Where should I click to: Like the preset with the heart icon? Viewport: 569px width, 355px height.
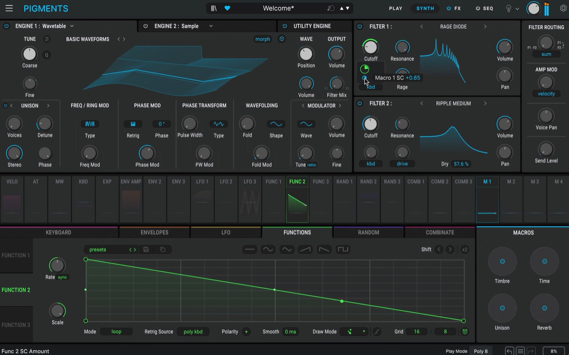227,8
